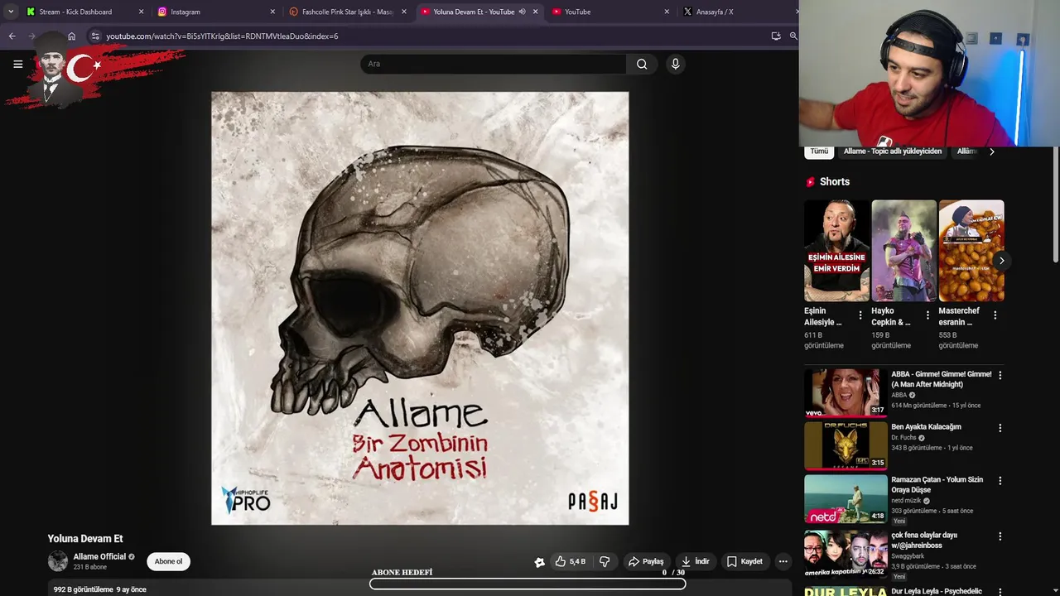Open browser home page icon

tap(71, 36)
